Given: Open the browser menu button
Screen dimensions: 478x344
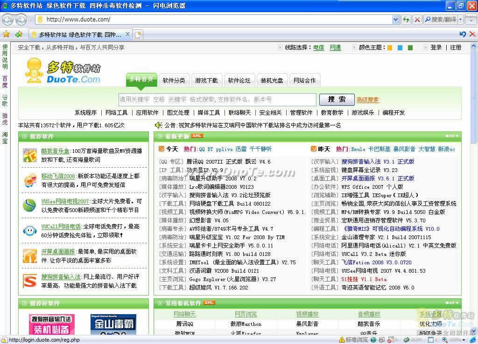Looking at the screenshot, I should 471,19.
